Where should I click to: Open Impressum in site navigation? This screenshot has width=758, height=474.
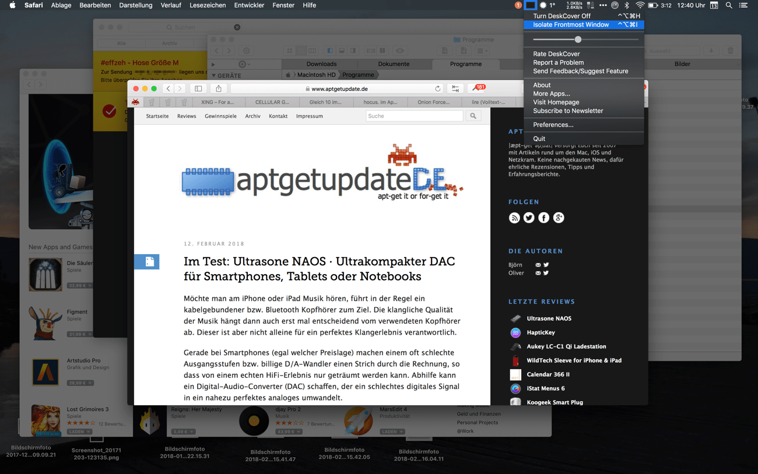(x=309, y=116)
